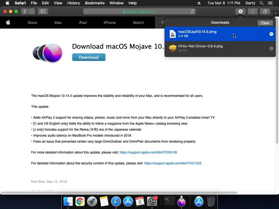Open Calendar showing MAR 8 in Dock
This screenshot has width=279, height=209.
[x=140, y=201]
